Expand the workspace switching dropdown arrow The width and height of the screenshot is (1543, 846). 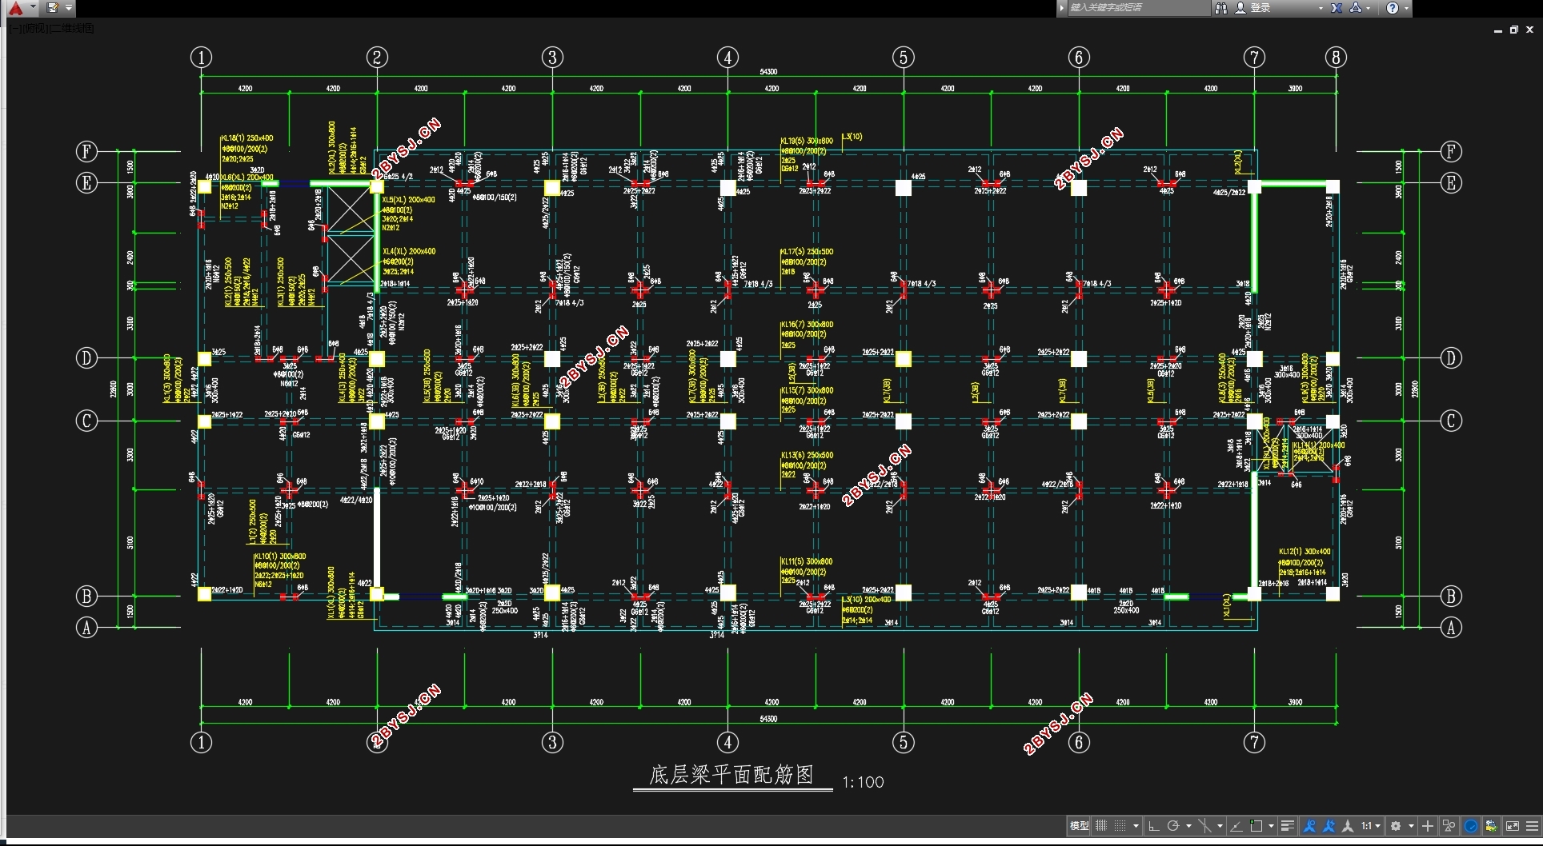tap(1412, 826)
